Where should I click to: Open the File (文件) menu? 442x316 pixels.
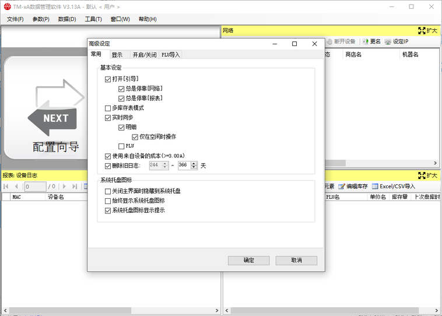coord(15,19)
